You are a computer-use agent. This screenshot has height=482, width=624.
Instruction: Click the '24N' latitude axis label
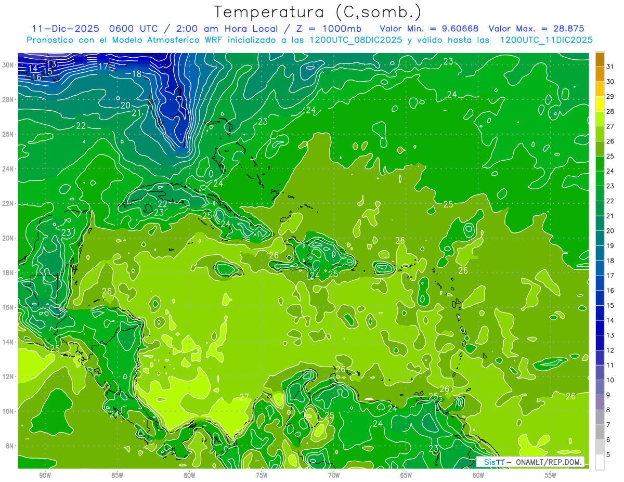pos(8,169)
